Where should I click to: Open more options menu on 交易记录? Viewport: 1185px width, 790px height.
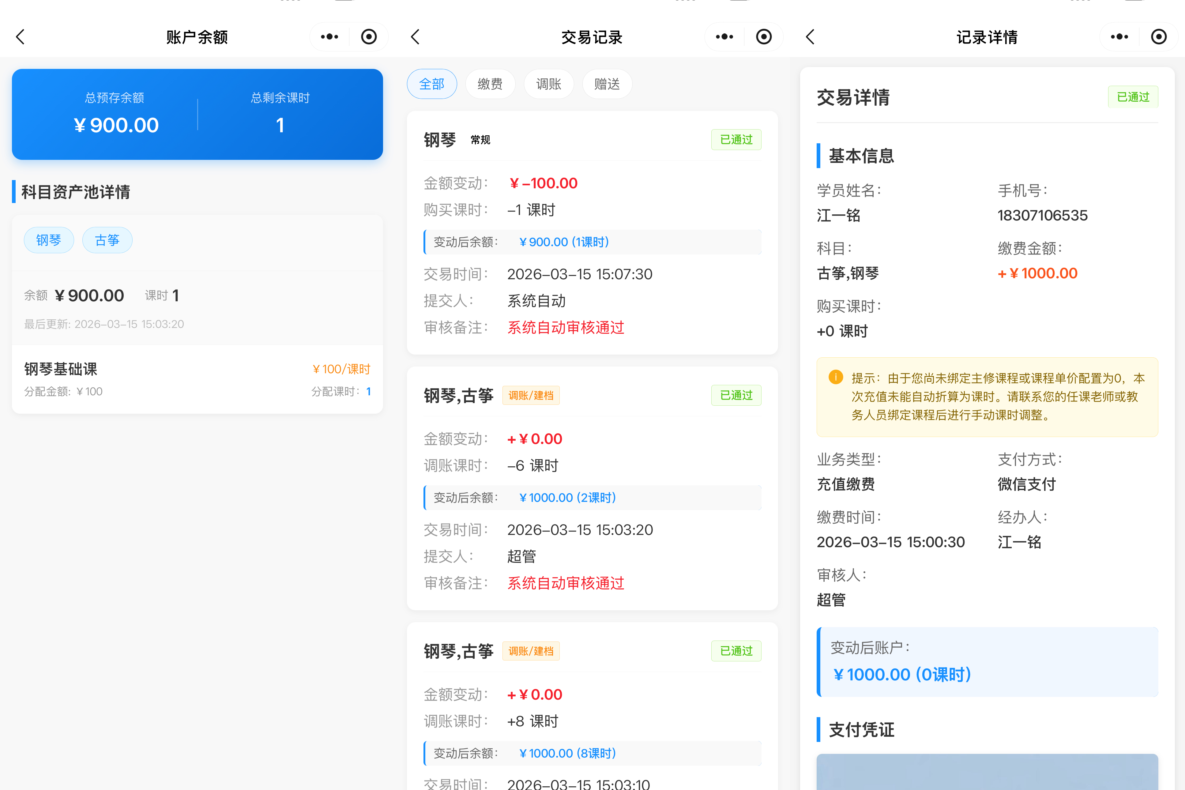(x=724, y=37)
